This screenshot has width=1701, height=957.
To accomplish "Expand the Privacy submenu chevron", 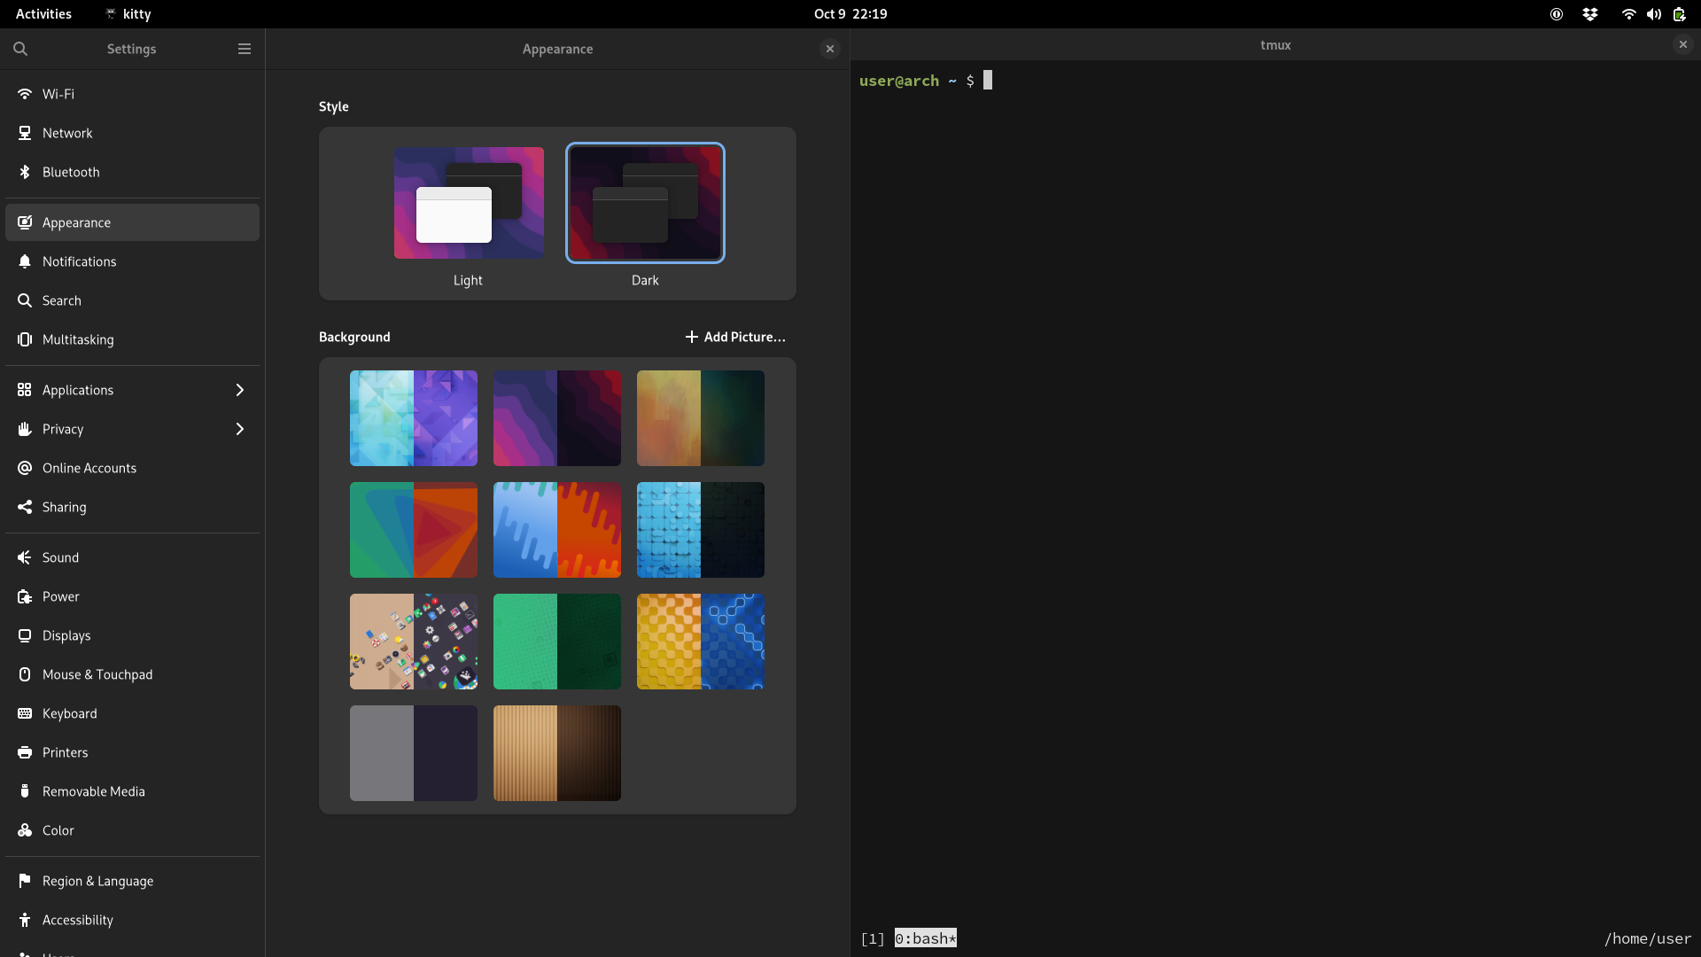I will (x=239, y=429).
